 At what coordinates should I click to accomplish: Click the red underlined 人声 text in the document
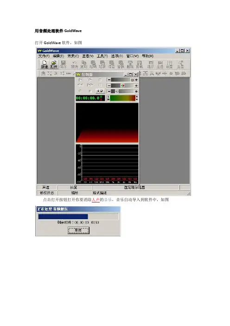coord(96,200)
